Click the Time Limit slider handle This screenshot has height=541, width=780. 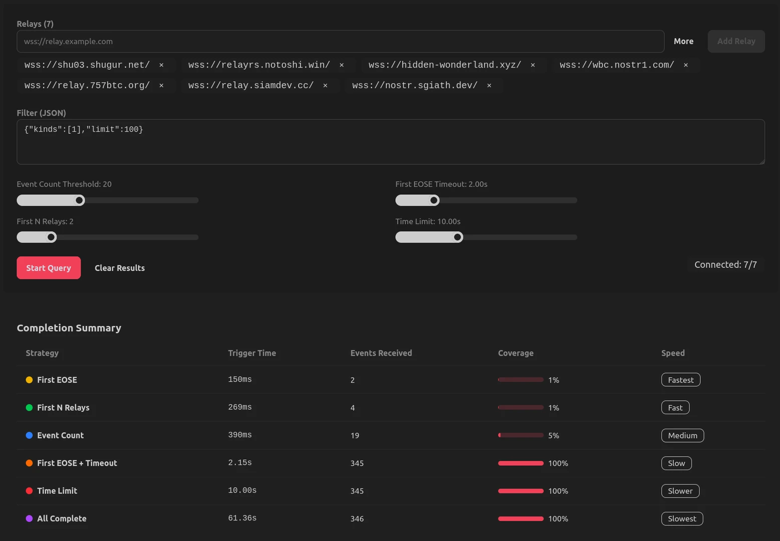point(457,237)
